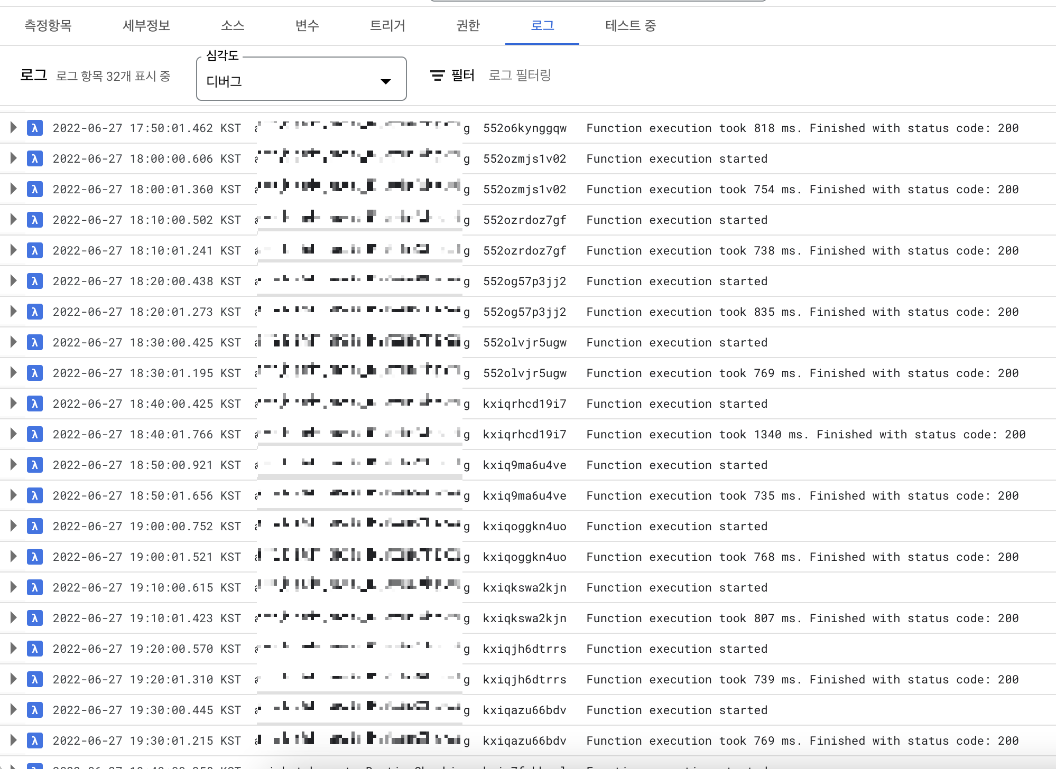
Task: Click lambda icon for 18:10:00.502 entry
Action: point(35,220)
